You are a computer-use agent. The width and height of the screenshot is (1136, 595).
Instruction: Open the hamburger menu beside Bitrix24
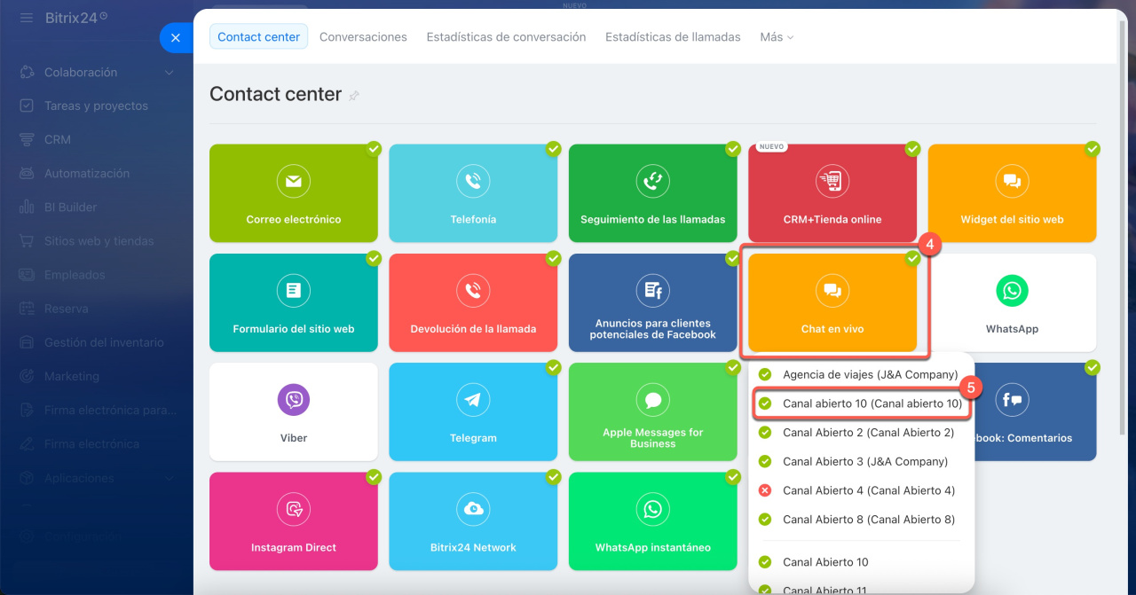coord(27,18)
